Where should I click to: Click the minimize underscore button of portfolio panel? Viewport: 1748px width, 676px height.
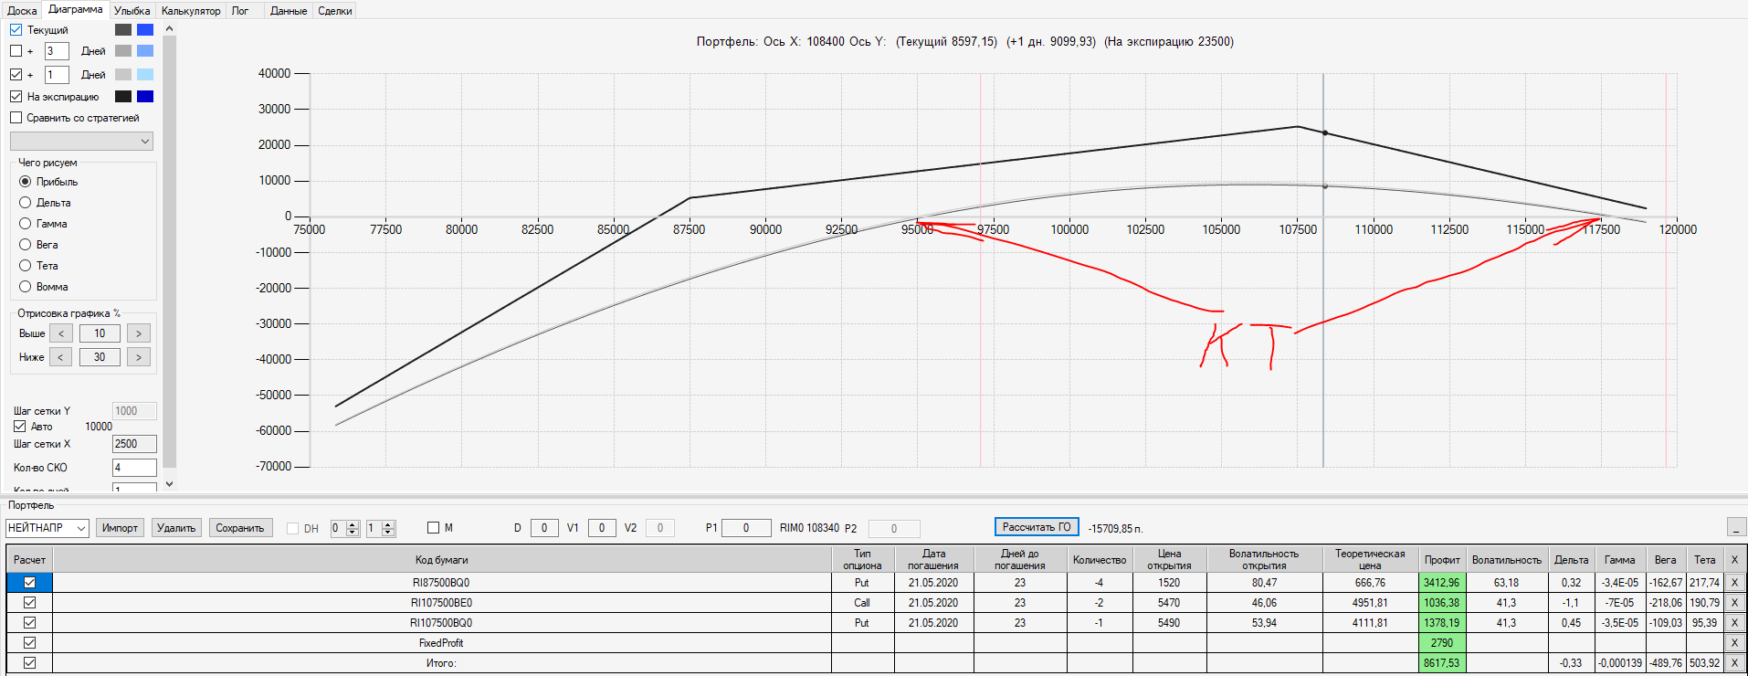pos(1735,527)
